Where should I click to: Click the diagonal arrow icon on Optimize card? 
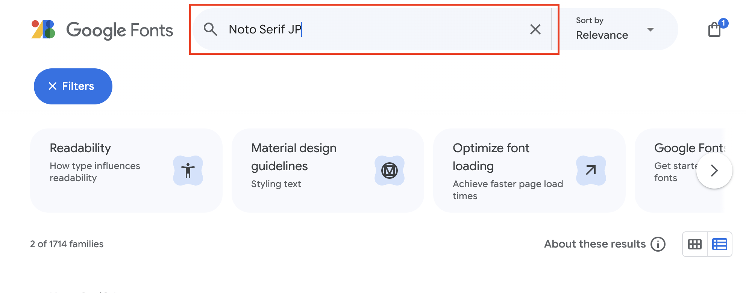pyautogui.click(x=591, y=171)
